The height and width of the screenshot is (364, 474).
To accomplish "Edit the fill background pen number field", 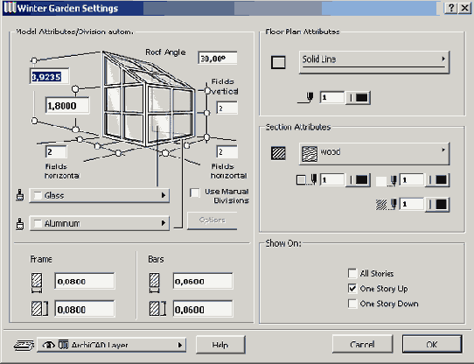I will tap(411, 179).
